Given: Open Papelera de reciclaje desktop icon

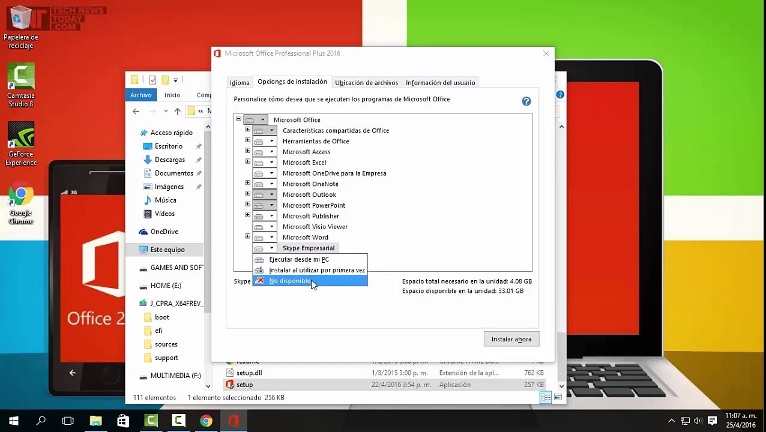Looking at the screenshot, I should [x=20, y=28].
